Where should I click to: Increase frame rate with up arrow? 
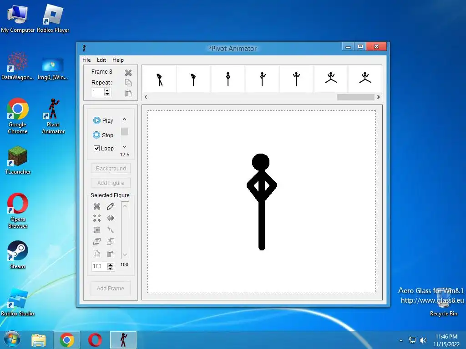point(125,120)
